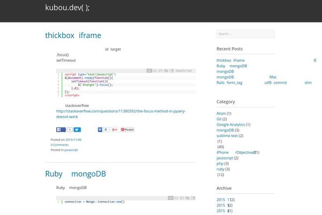Open the Google Analytics category
The height and width of the screenshot is (215, 322).
(x=231, y=125)
